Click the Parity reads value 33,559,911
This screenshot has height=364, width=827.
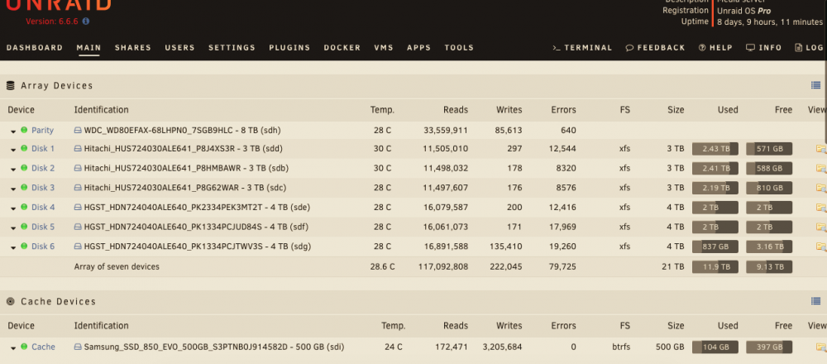(x=446, y=131)
